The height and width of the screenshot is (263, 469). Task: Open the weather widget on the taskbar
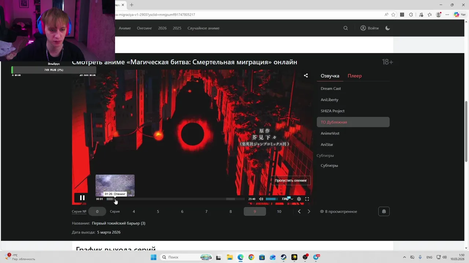20,257
